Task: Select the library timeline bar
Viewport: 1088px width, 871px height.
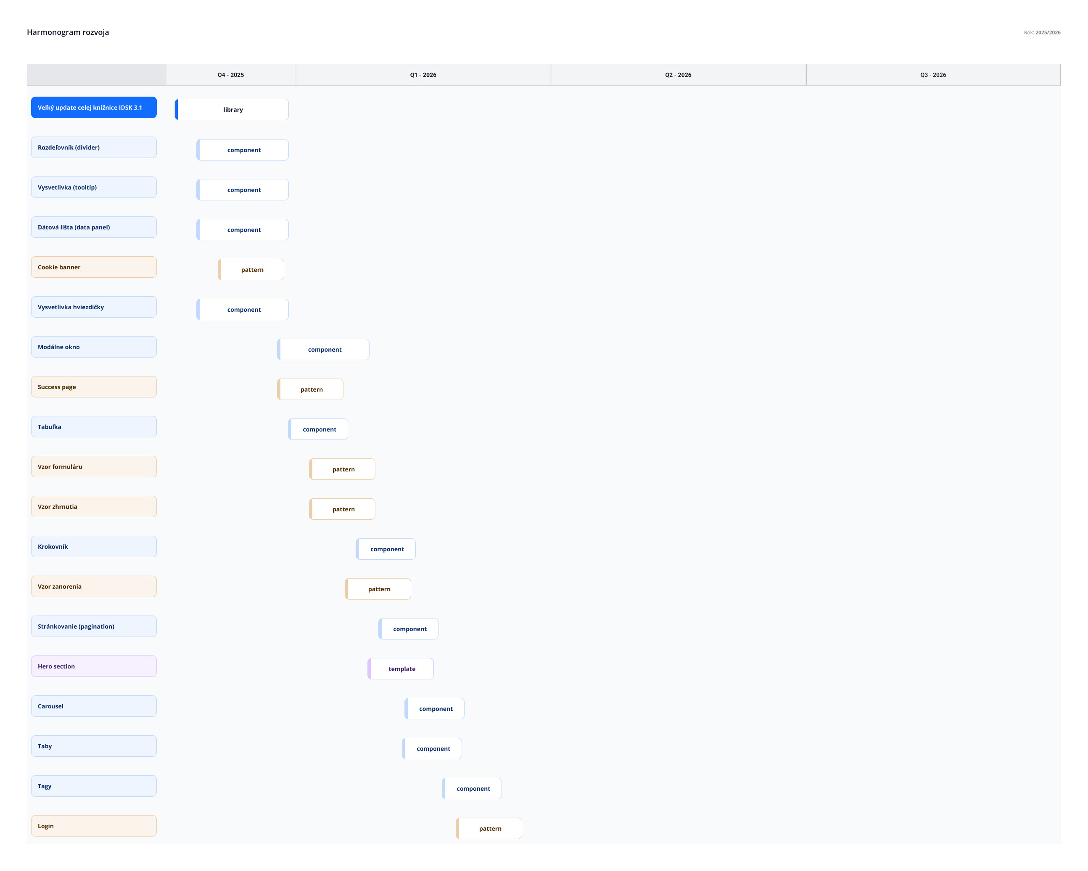Action: [232, 109]
